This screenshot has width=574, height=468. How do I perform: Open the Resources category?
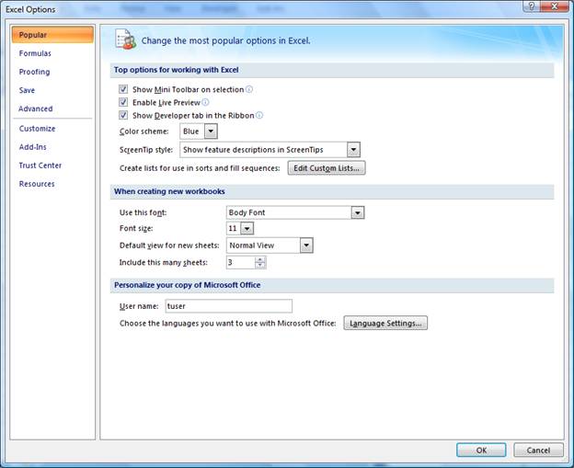point(37,184)
